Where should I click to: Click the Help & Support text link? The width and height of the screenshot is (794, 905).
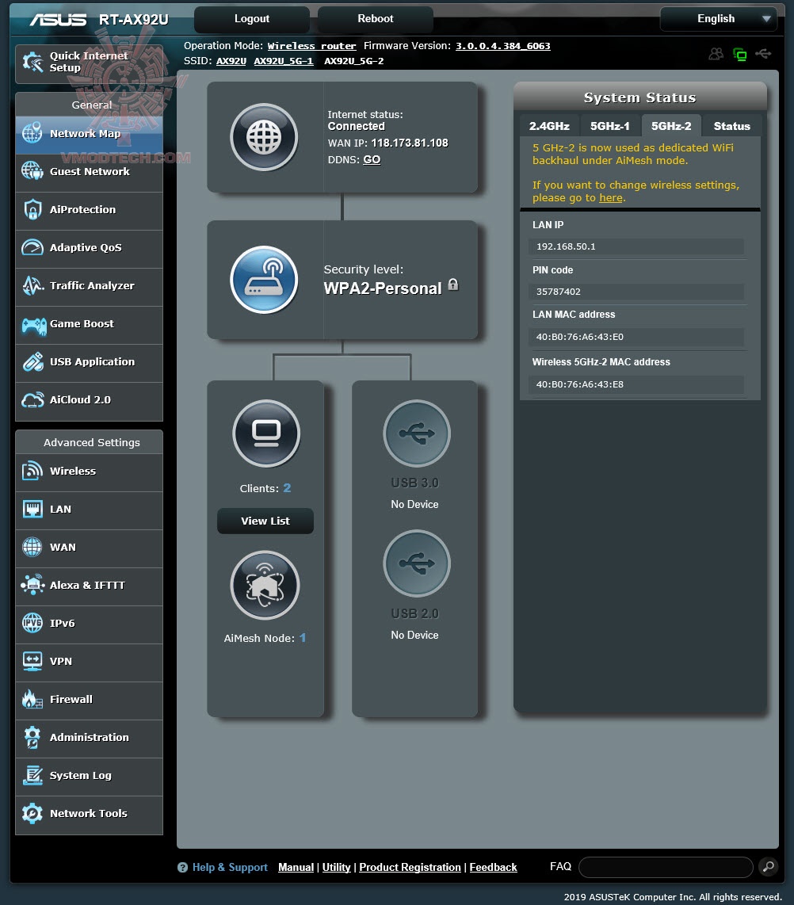click(230, 868)
